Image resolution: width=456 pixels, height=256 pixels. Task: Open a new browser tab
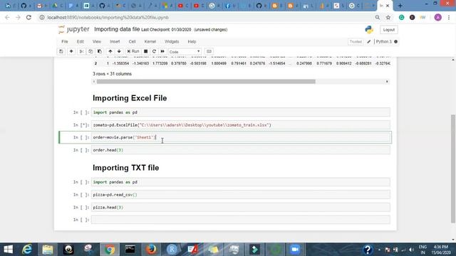click(x=400, y=6)
